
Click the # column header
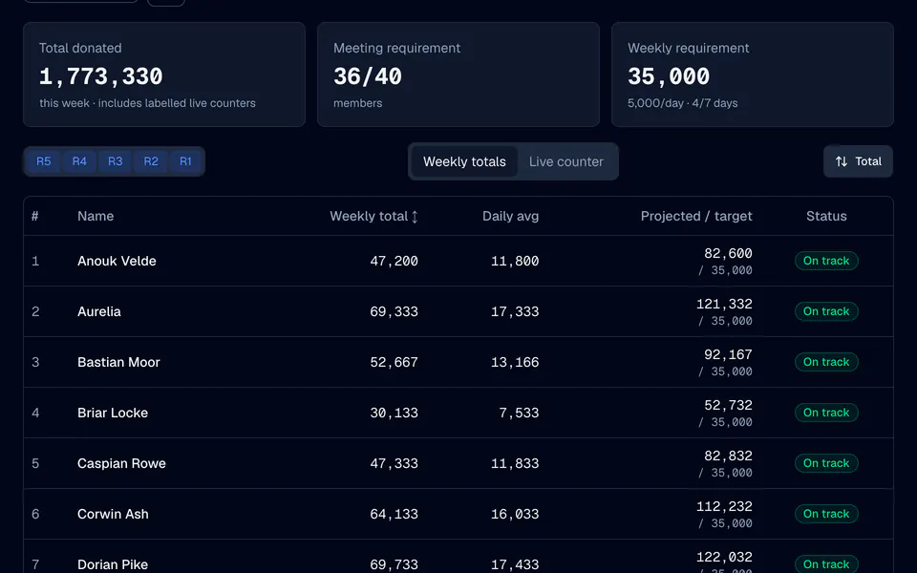(35, 217)
